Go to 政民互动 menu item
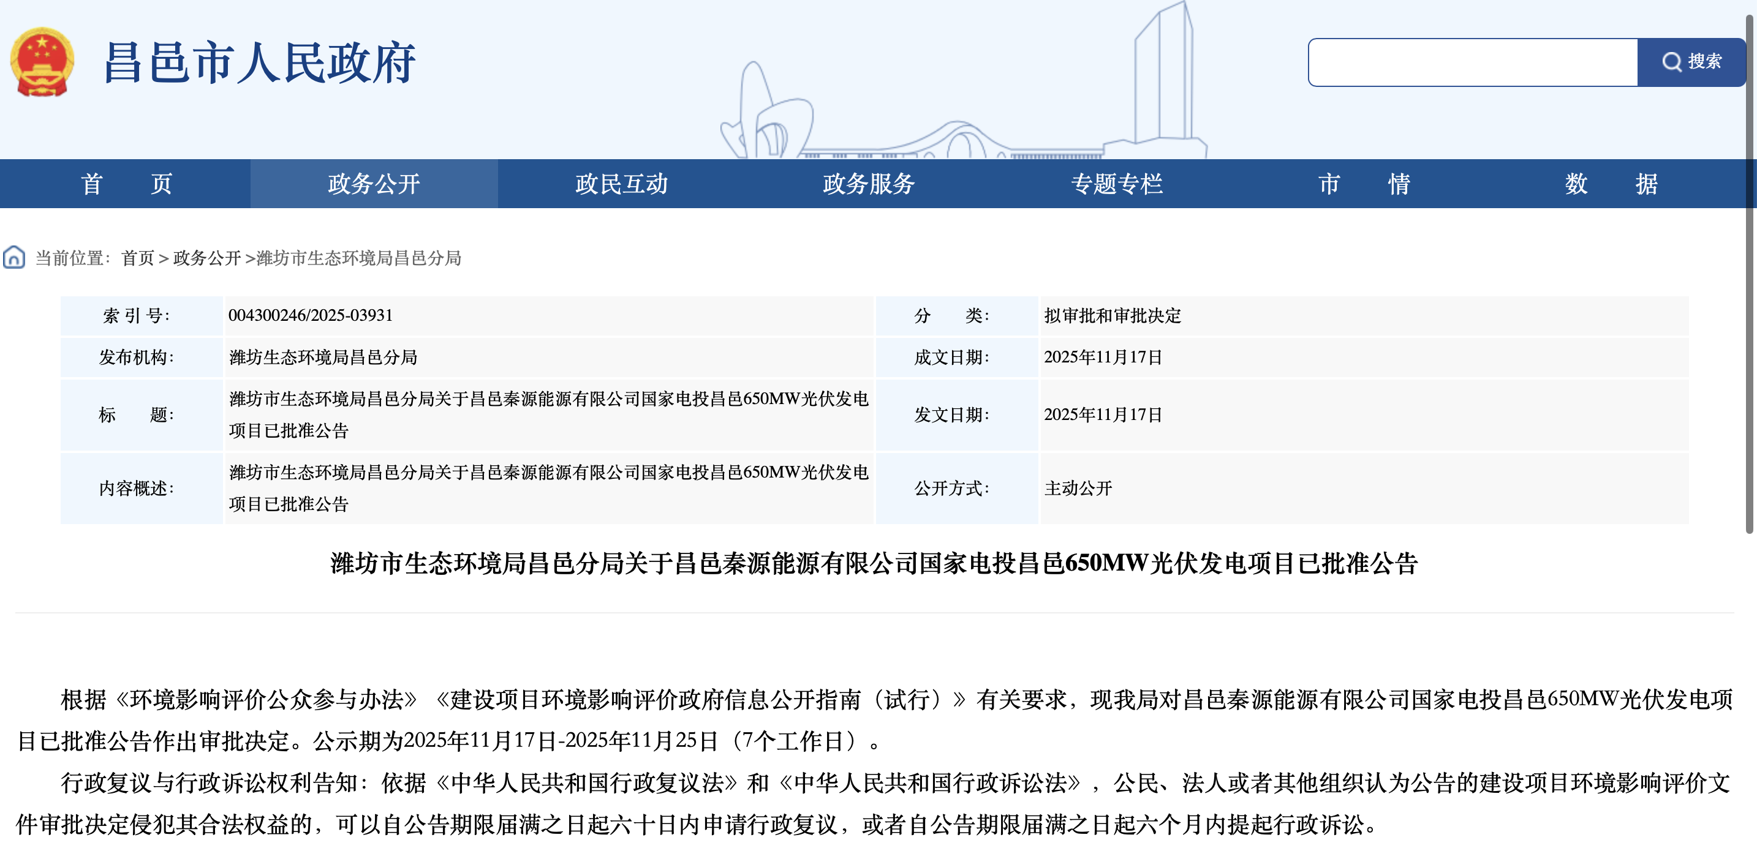The height and width of the screenshot is (851, 1757). pos(621,184)
